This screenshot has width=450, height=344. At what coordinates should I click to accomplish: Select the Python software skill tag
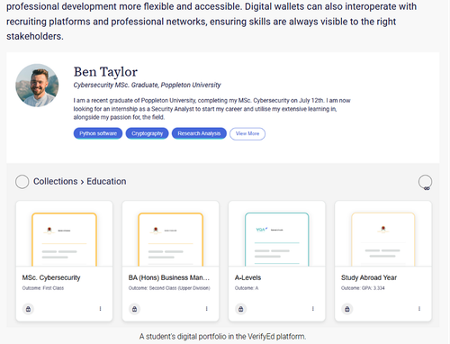[x=98, y=133]
